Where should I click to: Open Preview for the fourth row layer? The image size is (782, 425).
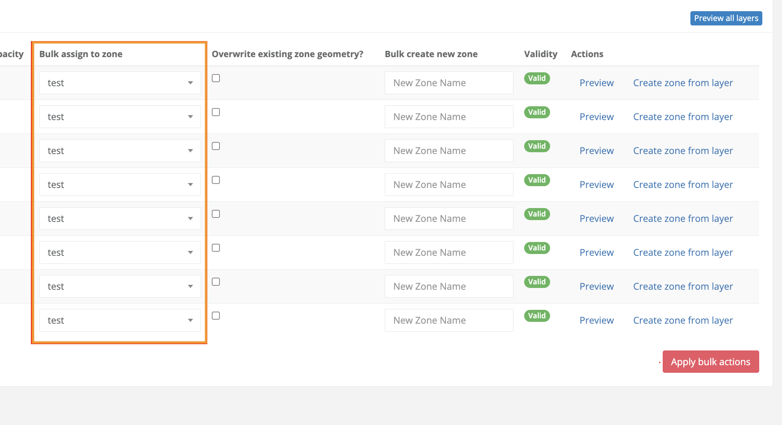tap(597, 185)
